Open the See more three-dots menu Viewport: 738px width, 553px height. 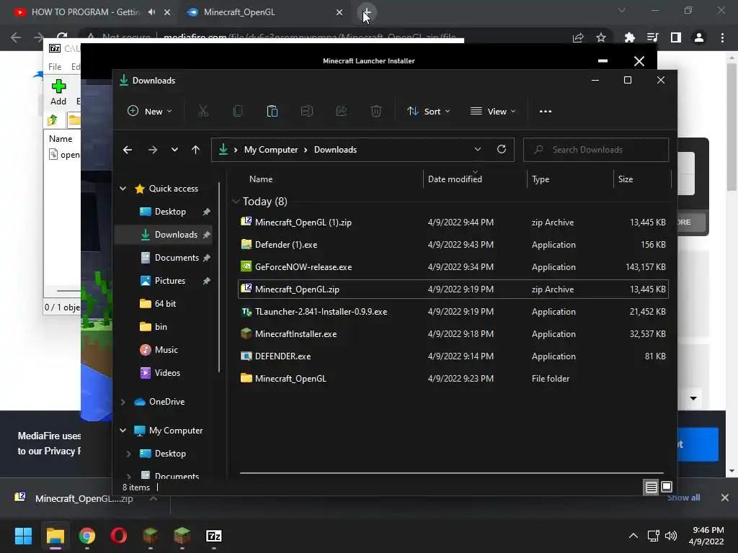coord(546,112)
